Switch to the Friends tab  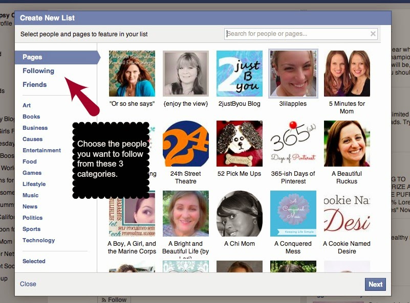coord(34,85)
